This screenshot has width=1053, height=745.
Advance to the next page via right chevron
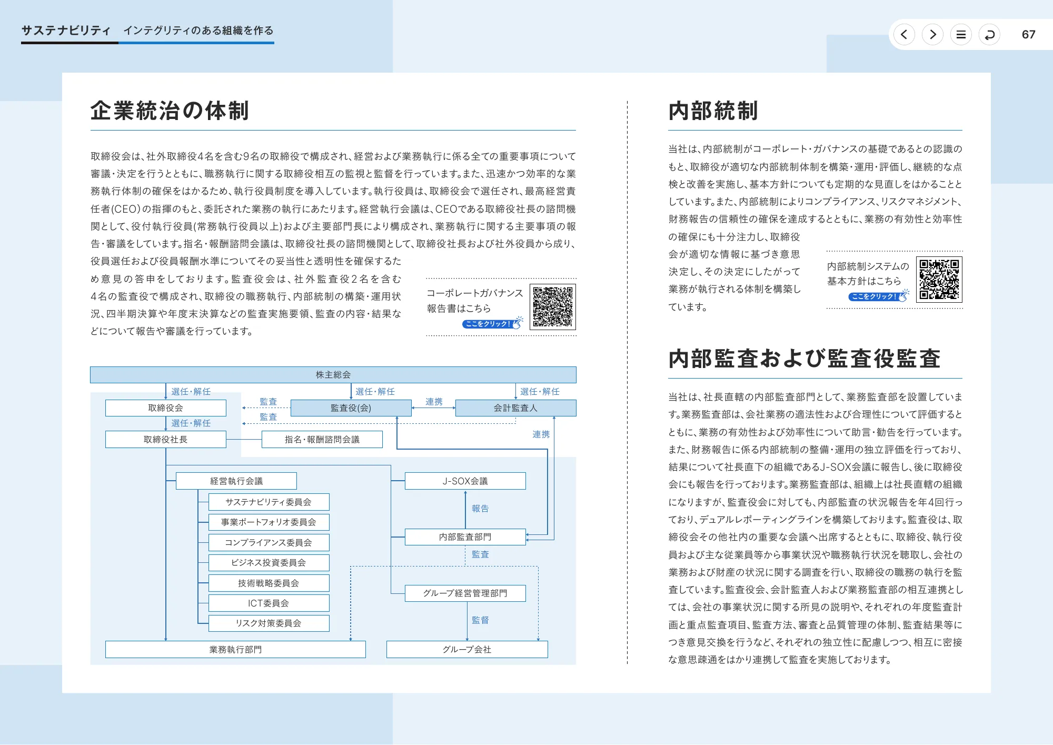(932, 35)
